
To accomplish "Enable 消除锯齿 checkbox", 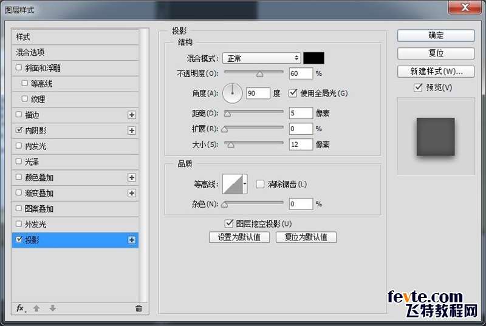I will click(260, 184).
